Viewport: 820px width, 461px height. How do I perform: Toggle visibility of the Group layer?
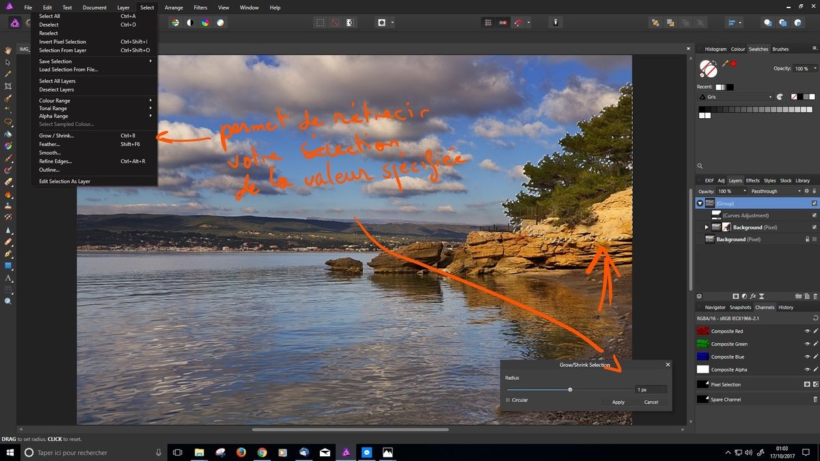coord(814,204)
